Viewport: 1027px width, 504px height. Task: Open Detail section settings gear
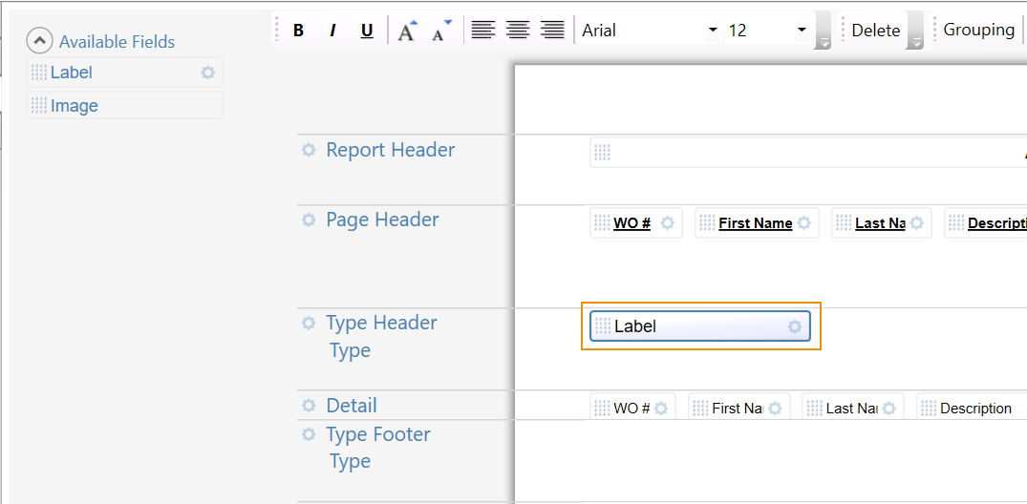click(309, 406)
